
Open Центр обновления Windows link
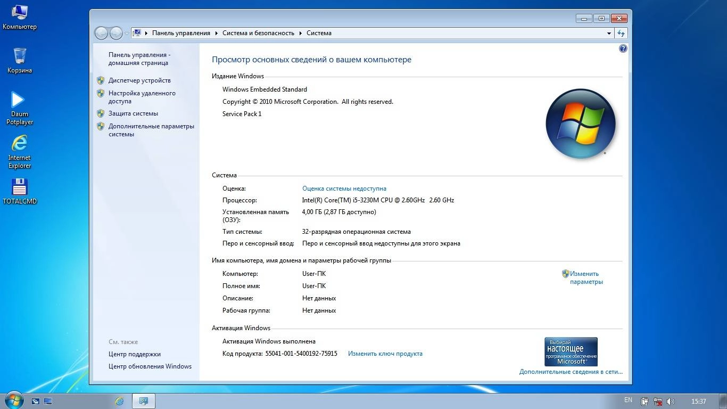point(150,366)
